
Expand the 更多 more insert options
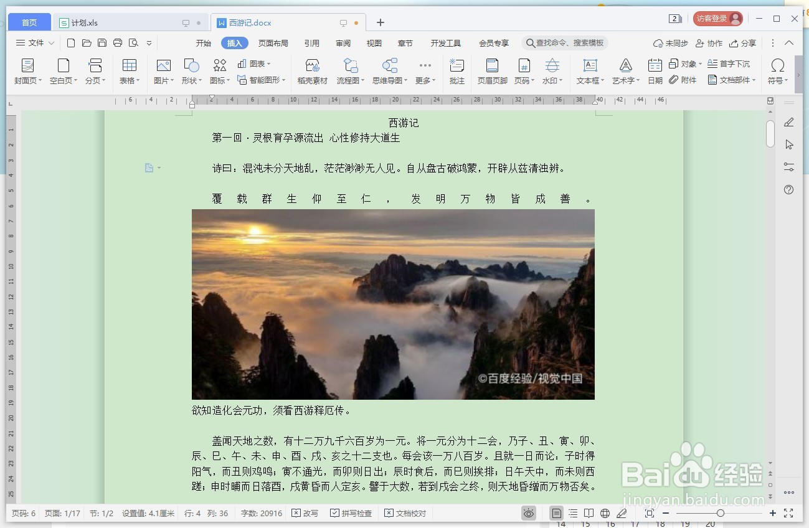coord(425,72)
